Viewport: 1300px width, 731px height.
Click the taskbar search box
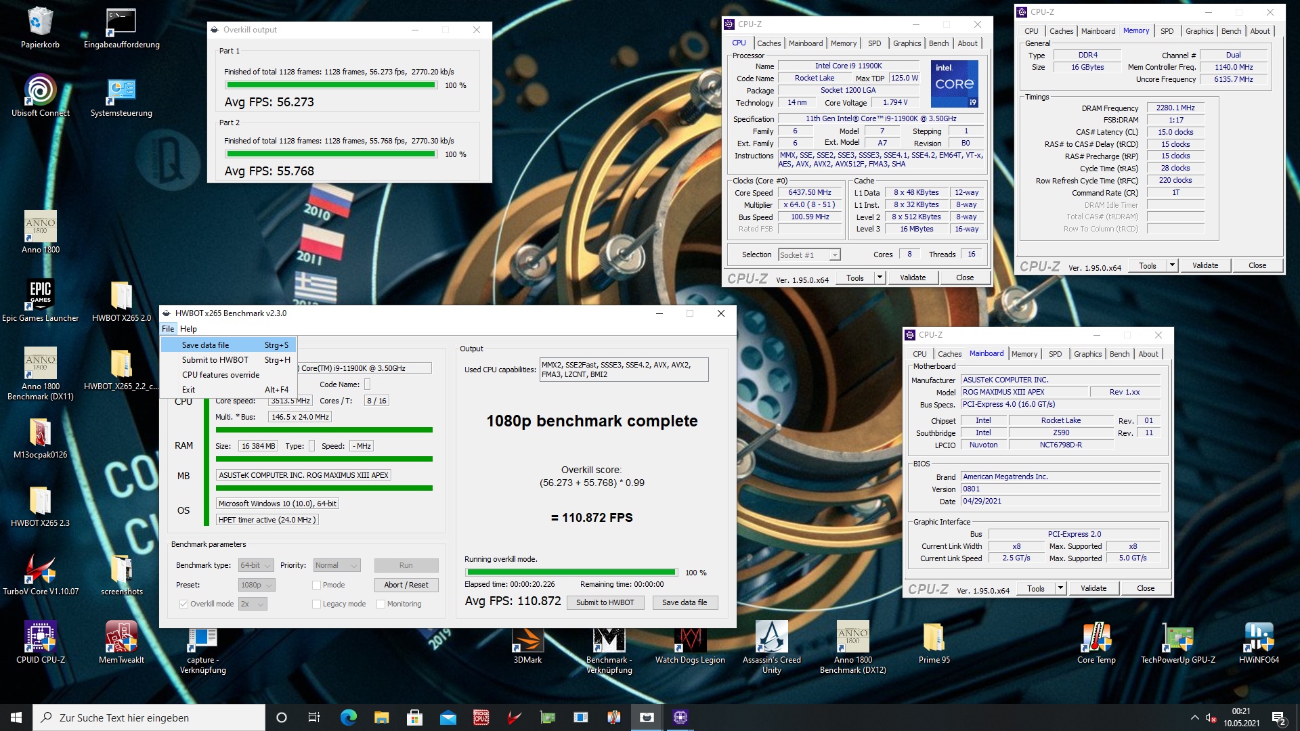tap(149, 717)
